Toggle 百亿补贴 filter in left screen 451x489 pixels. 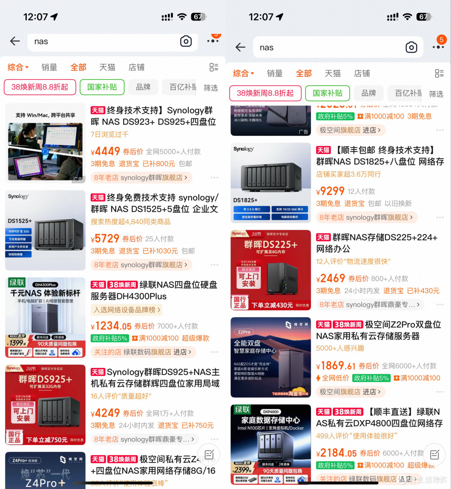click(180, 87)
